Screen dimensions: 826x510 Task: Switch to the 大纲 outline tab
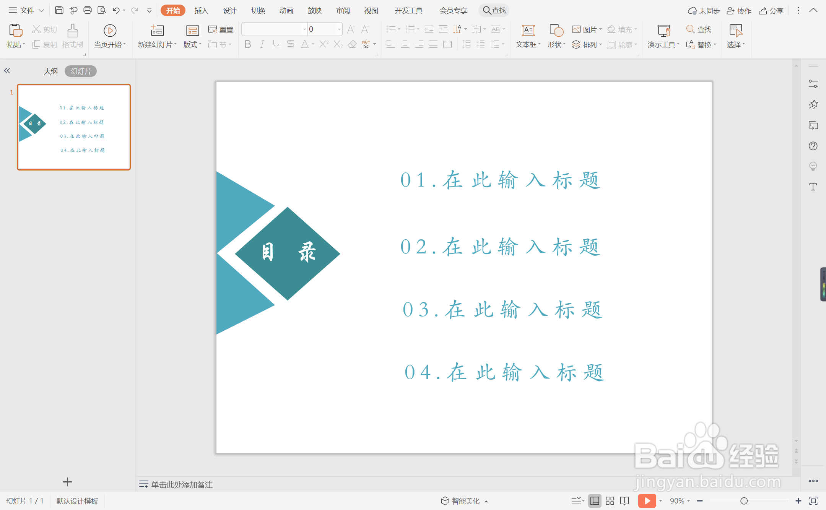[x=50, y=71]
